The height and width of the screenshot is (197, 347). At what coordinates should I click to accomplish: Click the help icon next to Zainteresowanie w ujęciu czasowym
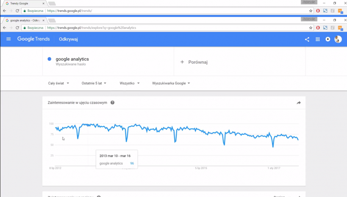pyautogui.click(x=112, y=102)
